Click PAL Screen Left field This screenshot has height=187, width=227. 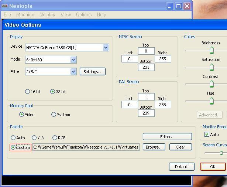130,105
